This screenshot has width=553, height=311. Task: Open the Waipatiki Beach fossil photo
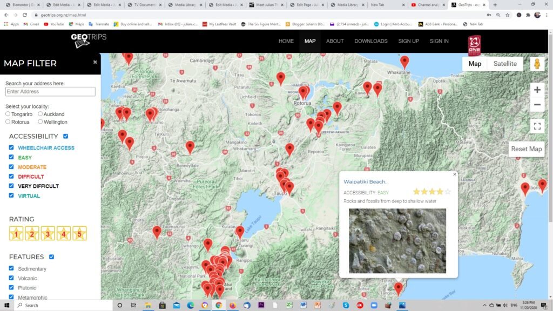(397, 241)
